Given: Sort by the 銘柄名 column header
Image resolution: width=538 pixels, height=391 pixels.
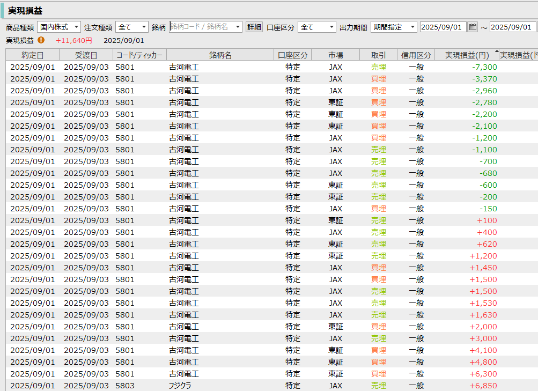Looking at the screenshot, I should (x=220, y=55).
